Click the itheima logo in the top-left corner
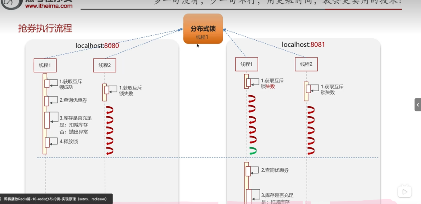Screen dimensions: 421x204 coord(7,4)
